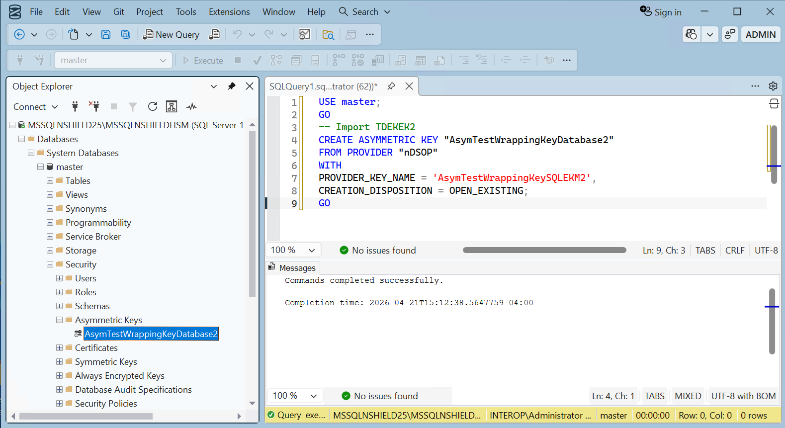Click the Cancel Executing Query stop icon
Screen dimensions: 785x428
tap(238, 60)
